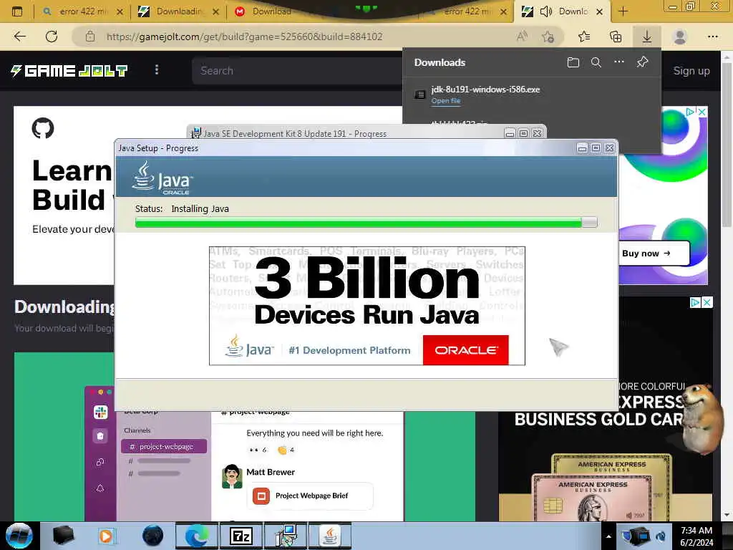Image resolution: width=733 pixels, height=550 pixels.
Task: Switch to Downloading Game Jolt tab
Action: 178,11
